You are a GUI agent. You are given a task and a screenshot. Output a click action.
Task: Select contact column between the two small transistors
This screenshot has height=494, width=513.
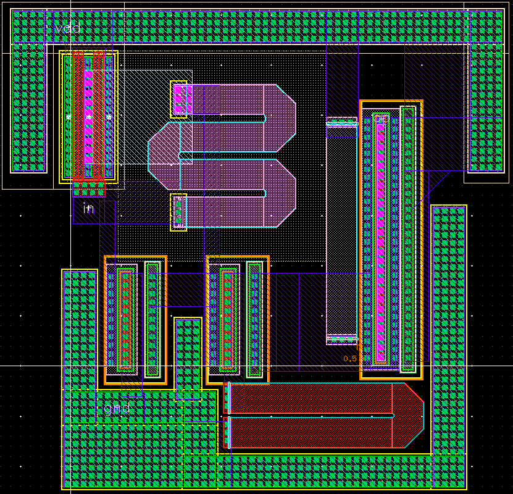[x=188, y=357]
